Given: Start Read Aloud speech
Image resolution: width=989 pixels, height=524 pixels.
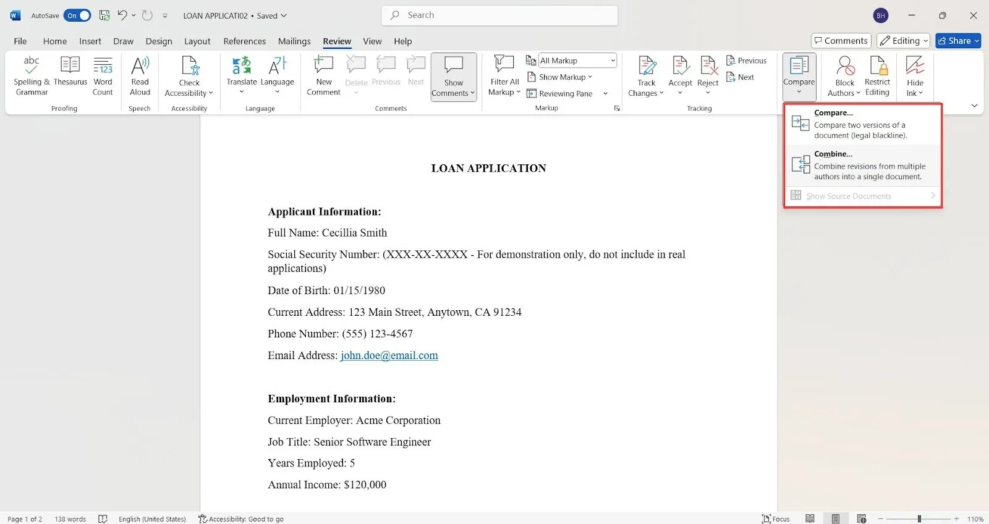Looking at the screenshot, I should tap(140, 76).
